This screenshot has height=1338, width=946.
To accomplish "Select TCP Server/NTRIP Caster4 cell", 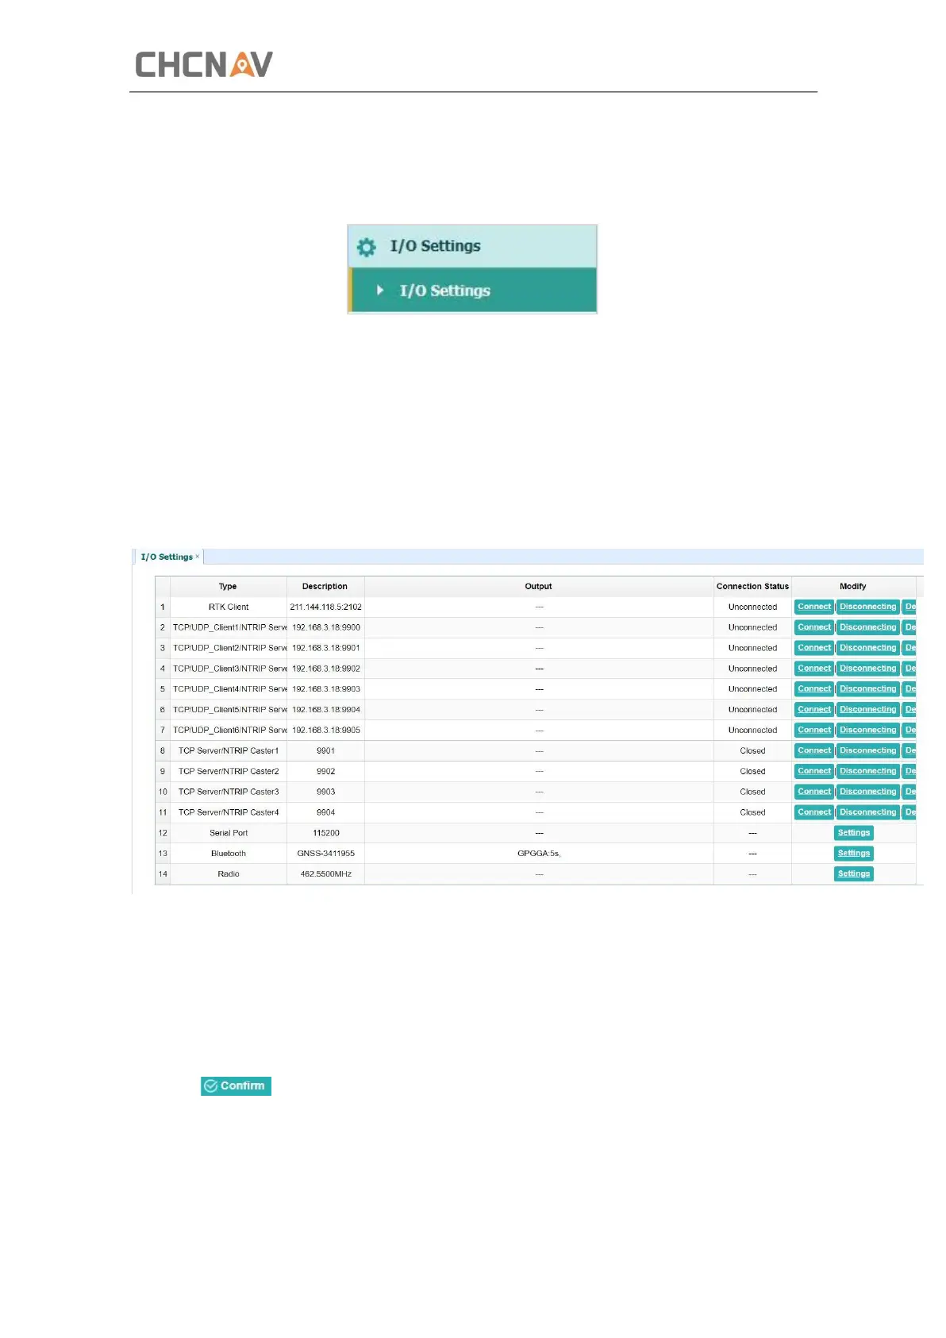I will click(x=229, y=813).
